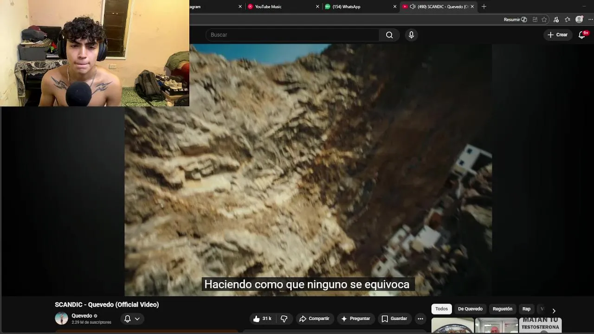The image size is (594, 334).
Task: Close the SCANDIC - Quevedo tab
Action: [x=472, y=6]
